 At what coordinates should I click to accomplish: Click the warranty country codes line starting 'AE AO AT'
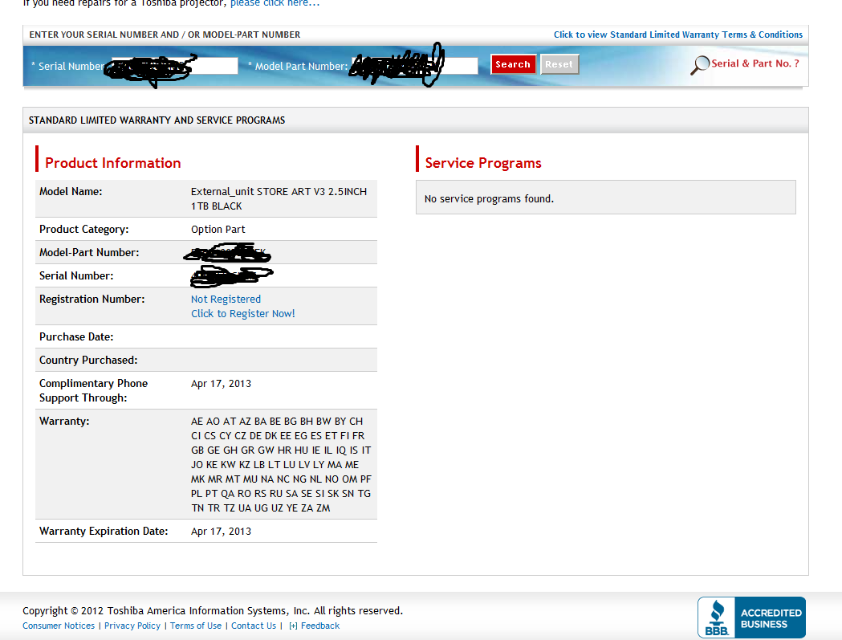(277, 422)
